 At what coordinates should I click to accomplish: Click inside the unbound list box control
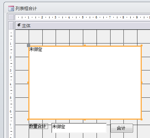[x=85, y=82]
